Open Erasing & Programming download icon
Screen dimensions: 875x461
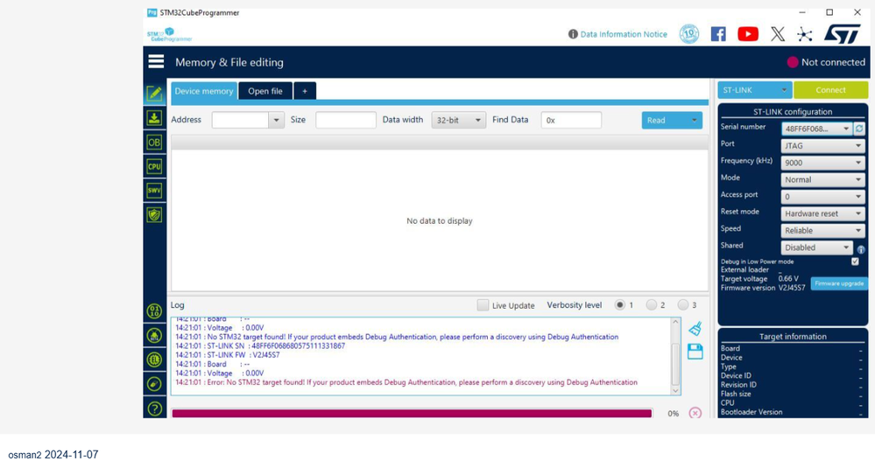pyautogui.click(x=154, y=117)
